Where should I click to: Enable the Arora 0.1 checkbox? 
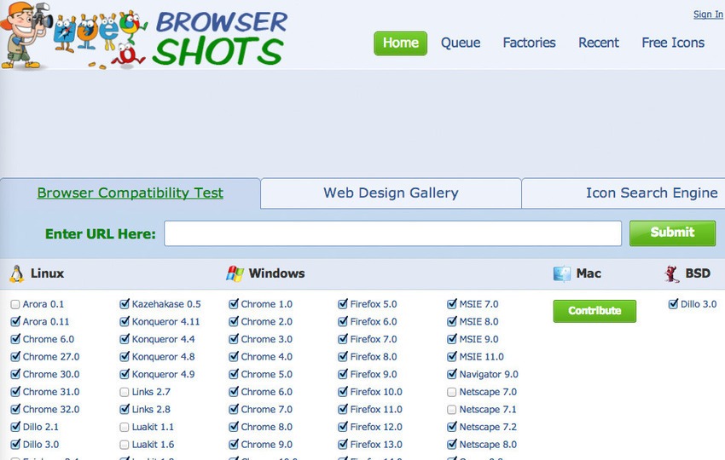click(15, 304)
